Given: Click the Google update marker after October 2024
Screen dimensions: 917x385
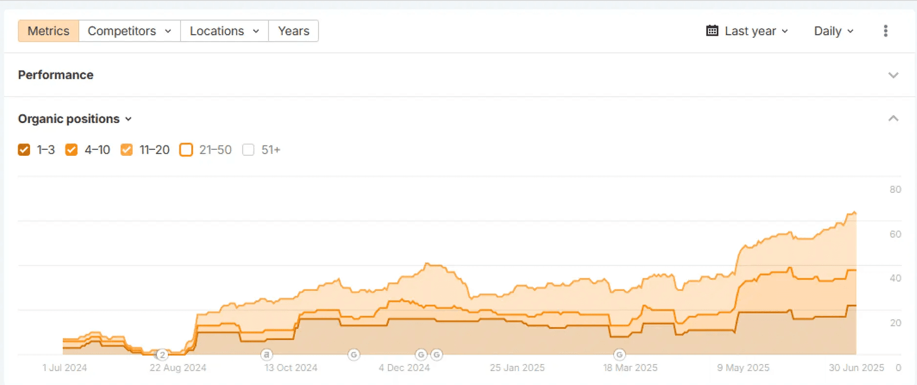Looking at the screenshot, I should click(354, 354).
